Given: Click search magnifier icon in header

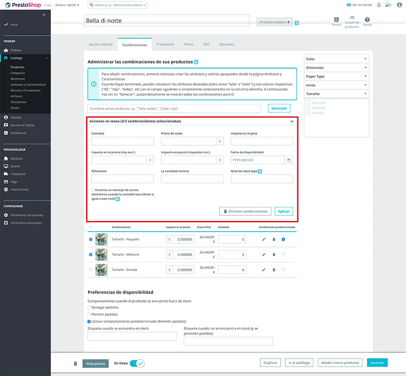Looking at the screenshot, I should [91, 5].
